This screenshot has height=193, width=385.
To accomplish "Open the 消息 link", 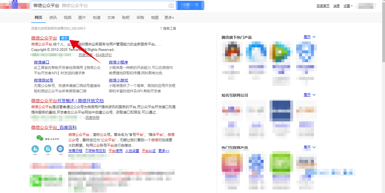I will coord(337,6).
